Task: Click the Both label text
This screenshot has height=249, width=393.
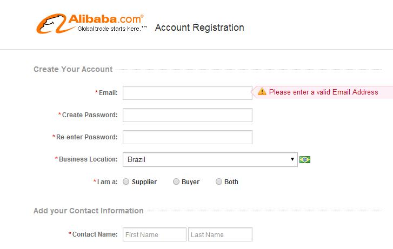Action: click(231, 182)
